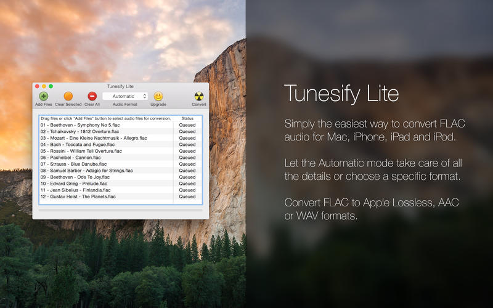Select row 12 Gustav Holst The Planets.flac
Image resolution: width=493 pixels, height=308 pixels.
pos(121,197)
